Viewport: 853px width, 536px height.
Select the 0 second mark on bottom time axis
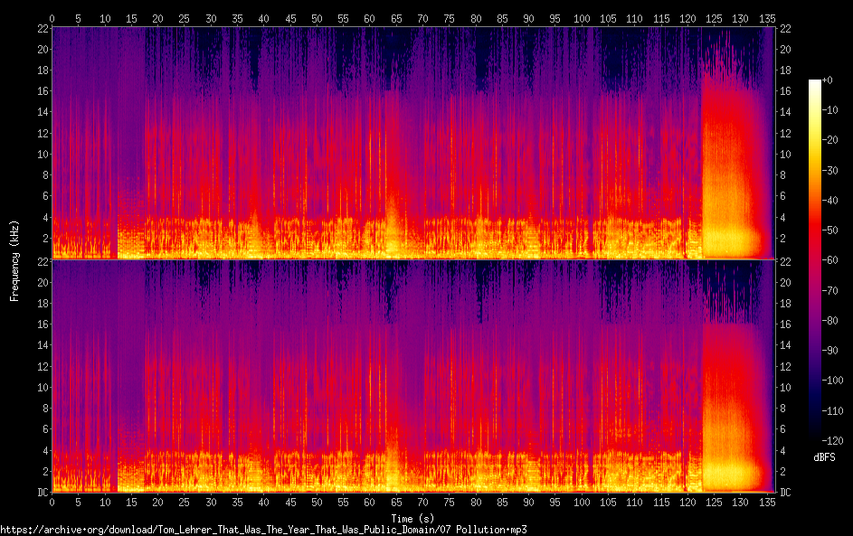[x=52, y=502]
